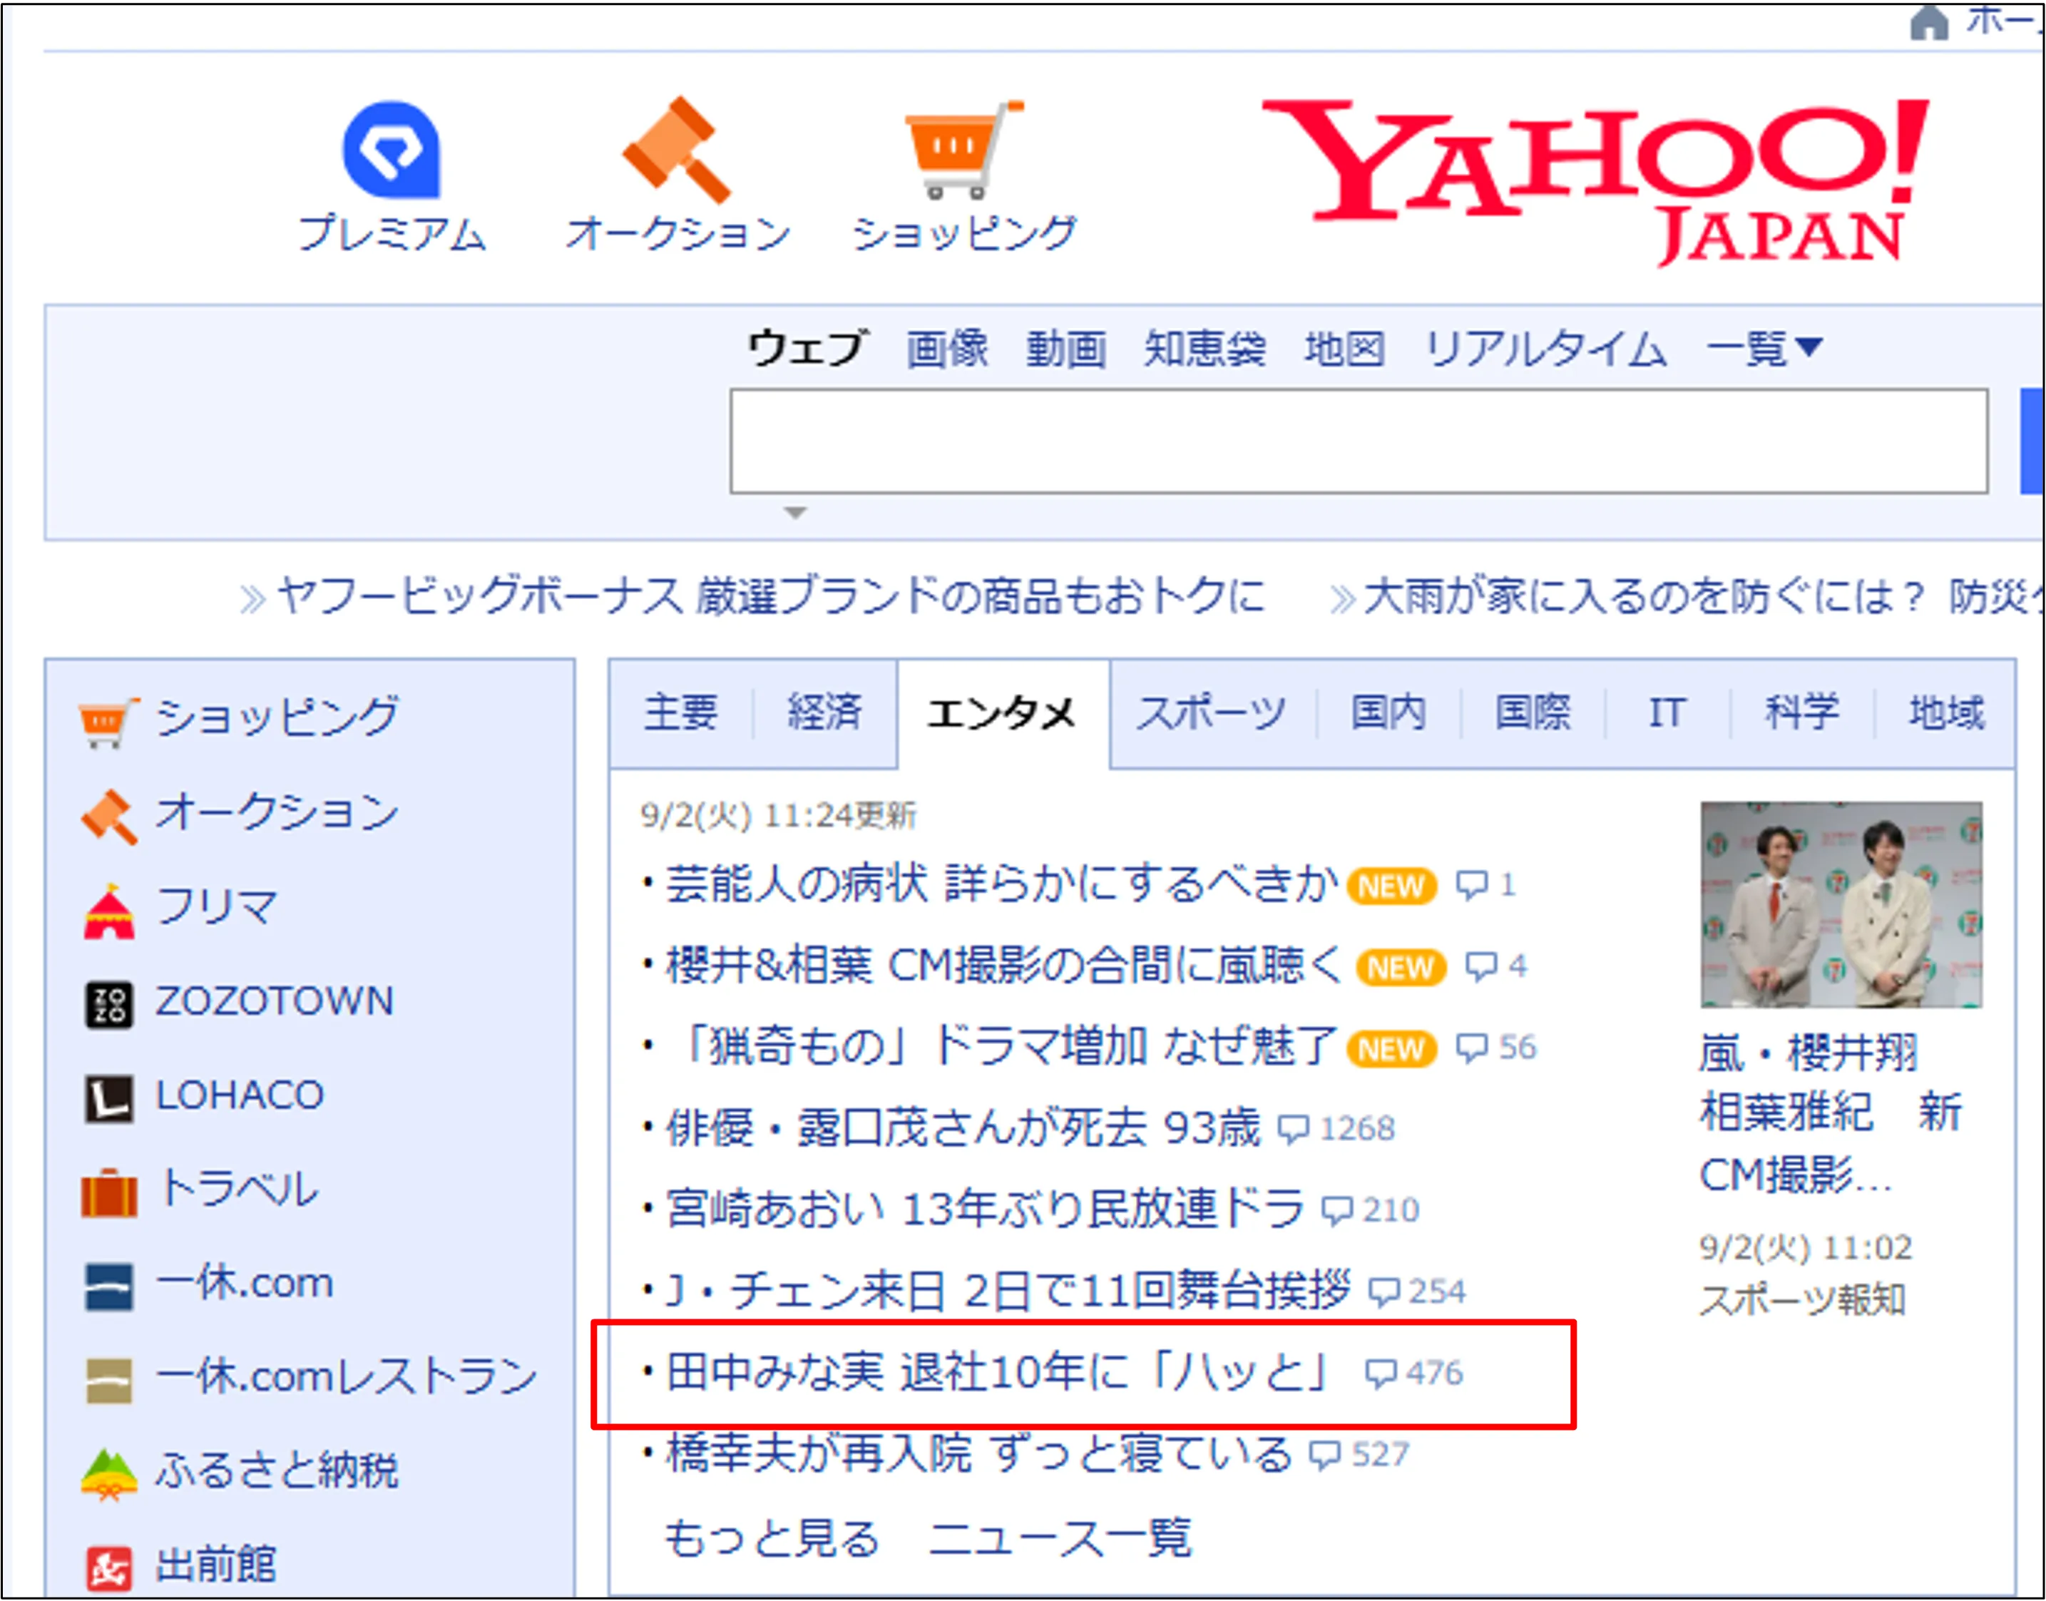Click comment icon beside 露口茂さん headline
Screen dimensions: 2046x1601
[x=1294, y=1130]
